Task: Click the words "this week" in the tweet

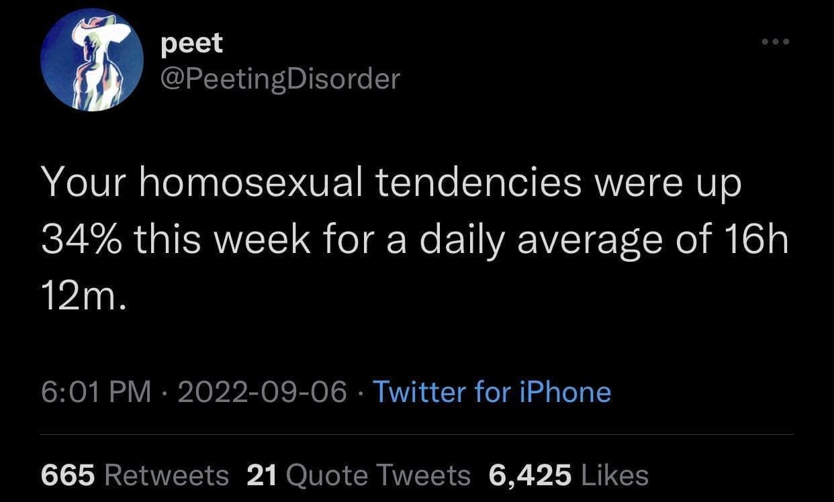Action: click(223, 238)
